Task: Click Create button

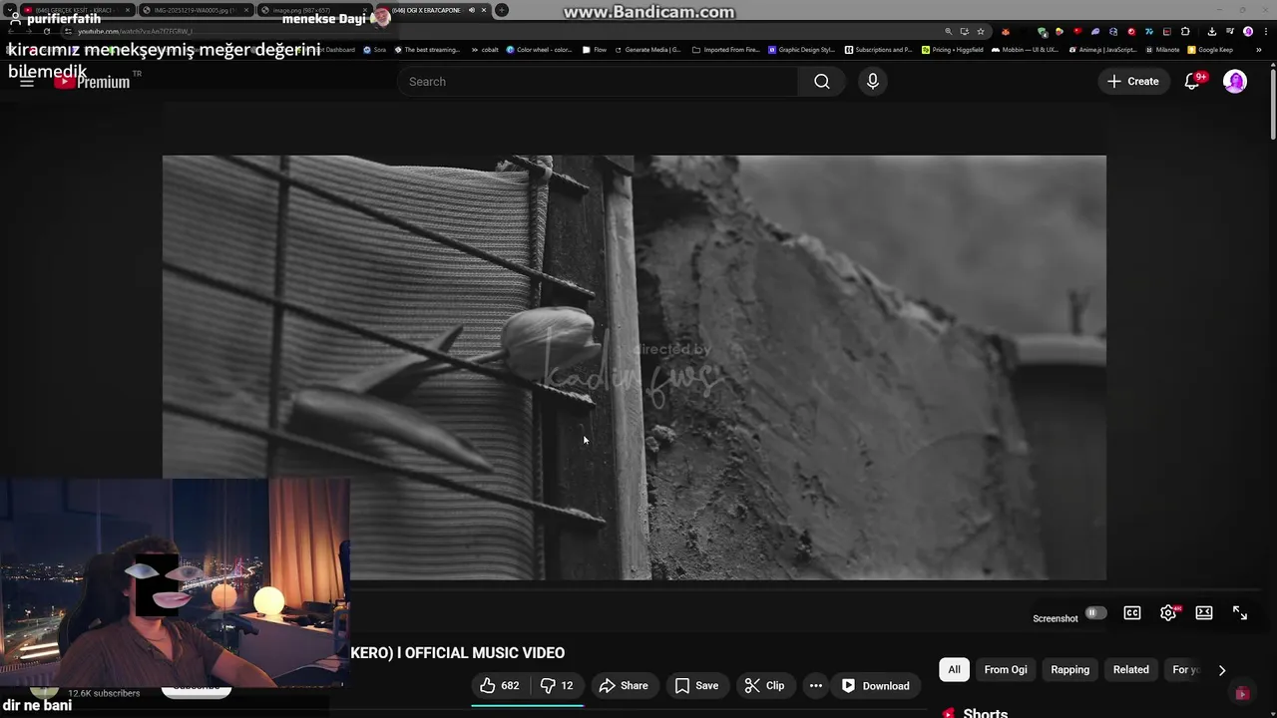Action: [1133, 82]
